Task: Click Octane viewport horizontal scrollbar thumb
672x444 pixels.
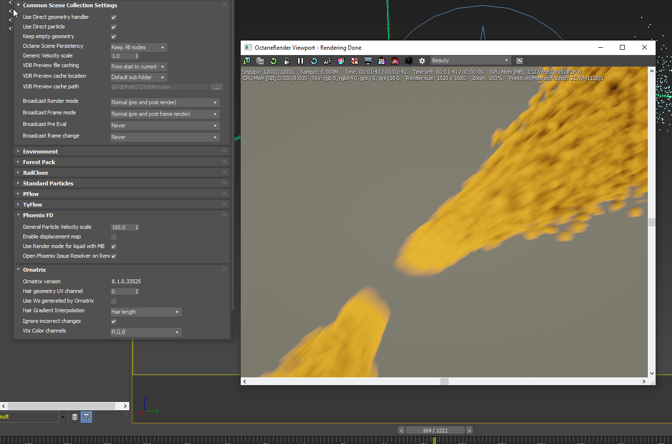Action: [x=444, y=381]
